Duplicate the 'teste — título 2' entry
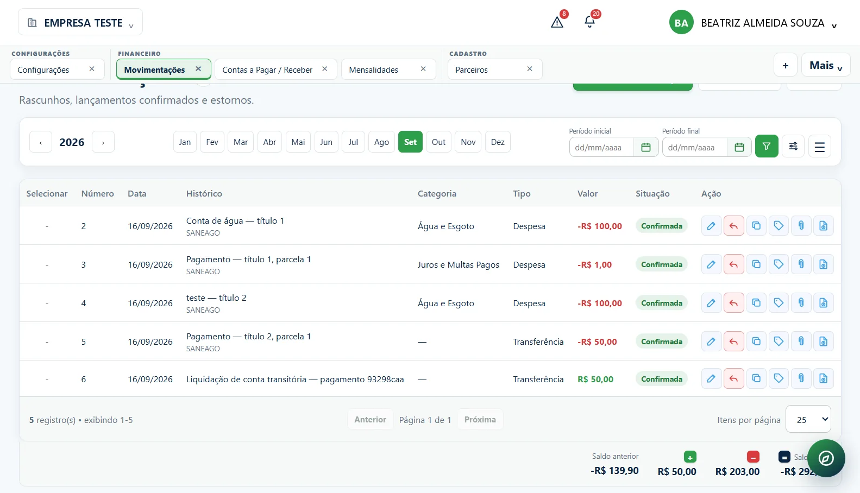The height and width of the screenshot is (493, 860). coord(756,303)
